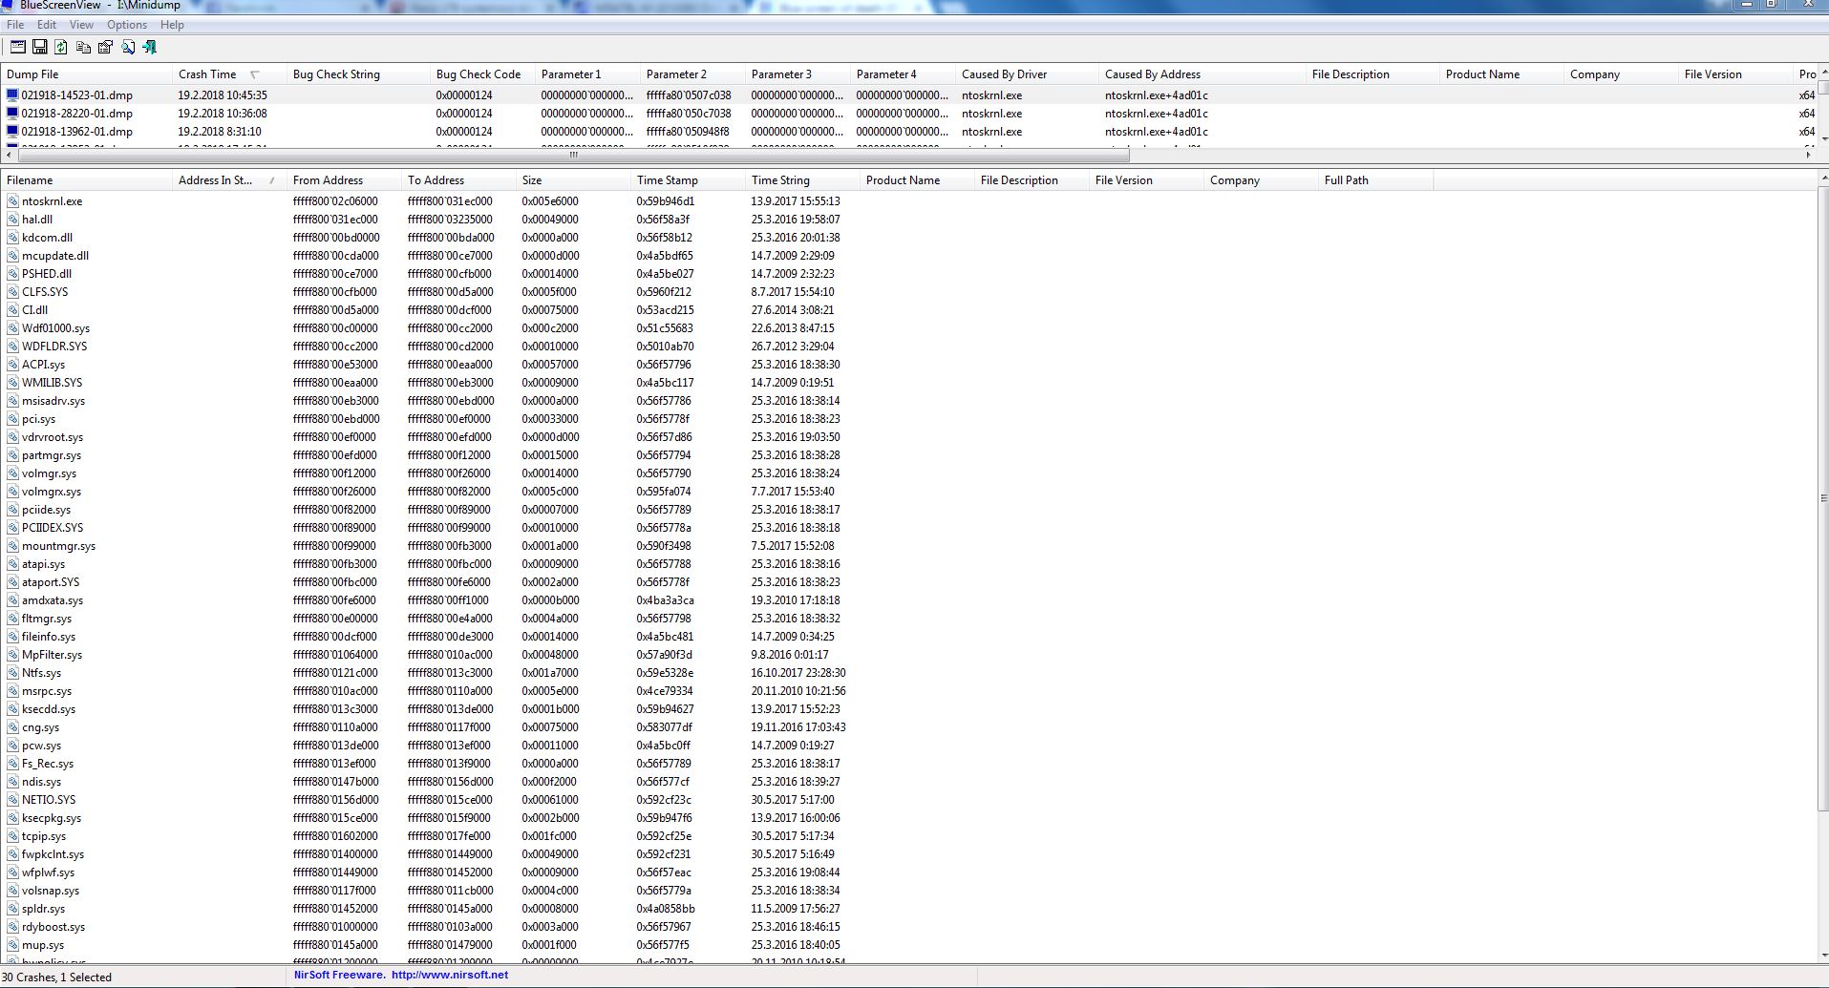The image size is (1829, 988).
Task: Select crash row 021918-13962-01.dmp
Action: coord(908,132)
